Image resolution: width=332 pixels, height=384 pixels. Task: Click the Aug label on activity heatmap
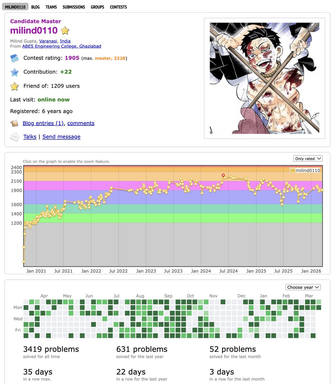tap(140, 296)
